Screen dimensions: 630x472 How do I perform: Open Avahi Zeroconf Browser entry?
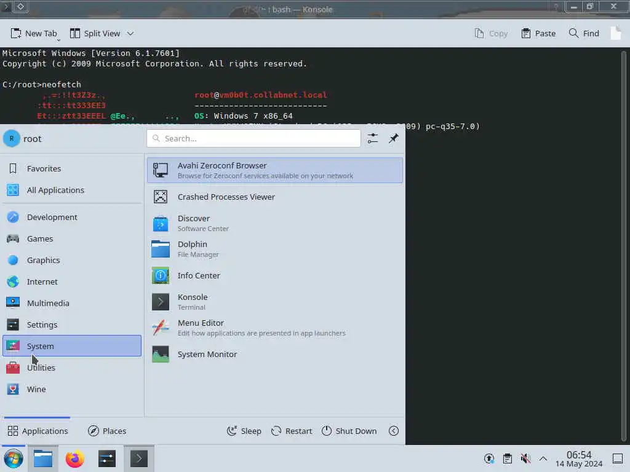pyautogui.click(x=274, y=170)
